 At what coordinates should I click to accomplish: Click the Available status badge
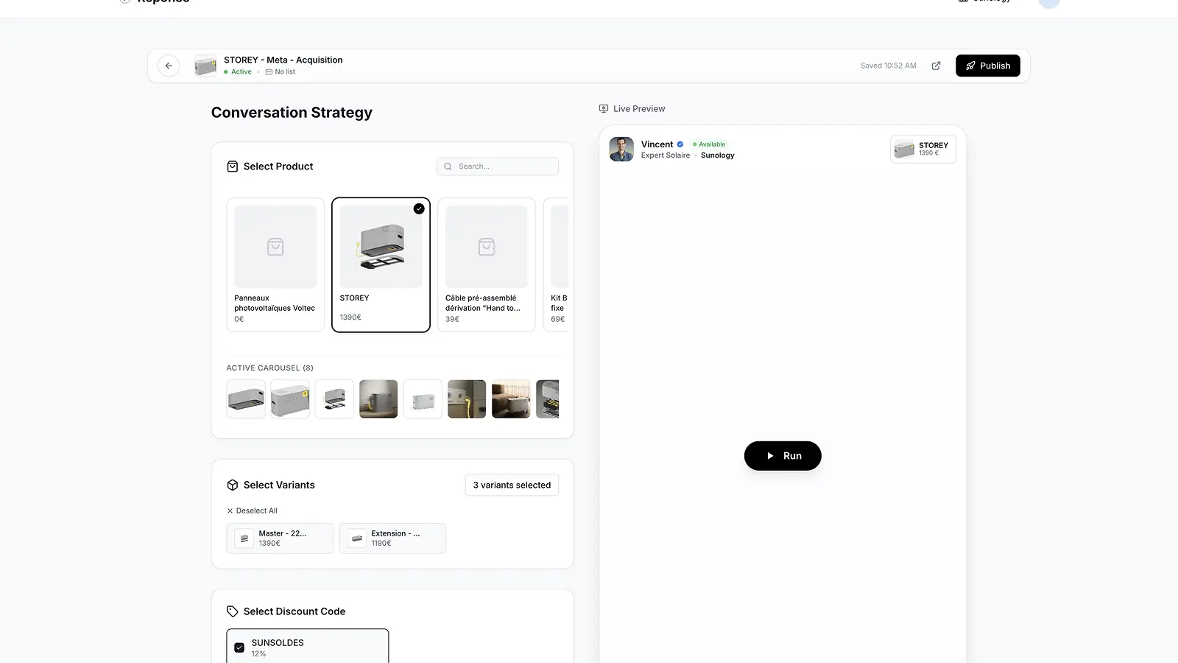click(710, 144)
